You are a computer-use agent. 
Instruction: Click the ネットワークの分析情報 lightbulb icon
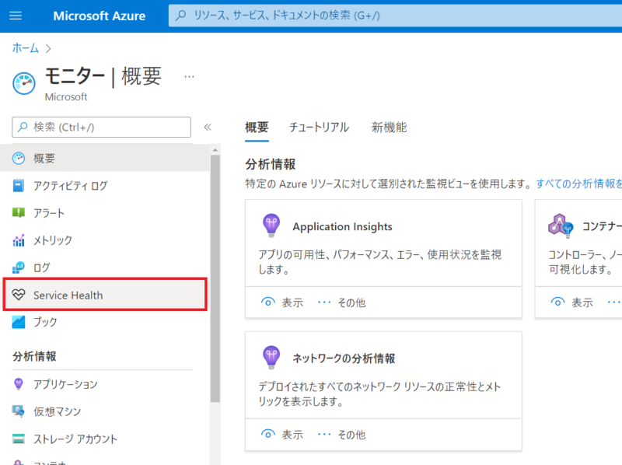(271, 358)
